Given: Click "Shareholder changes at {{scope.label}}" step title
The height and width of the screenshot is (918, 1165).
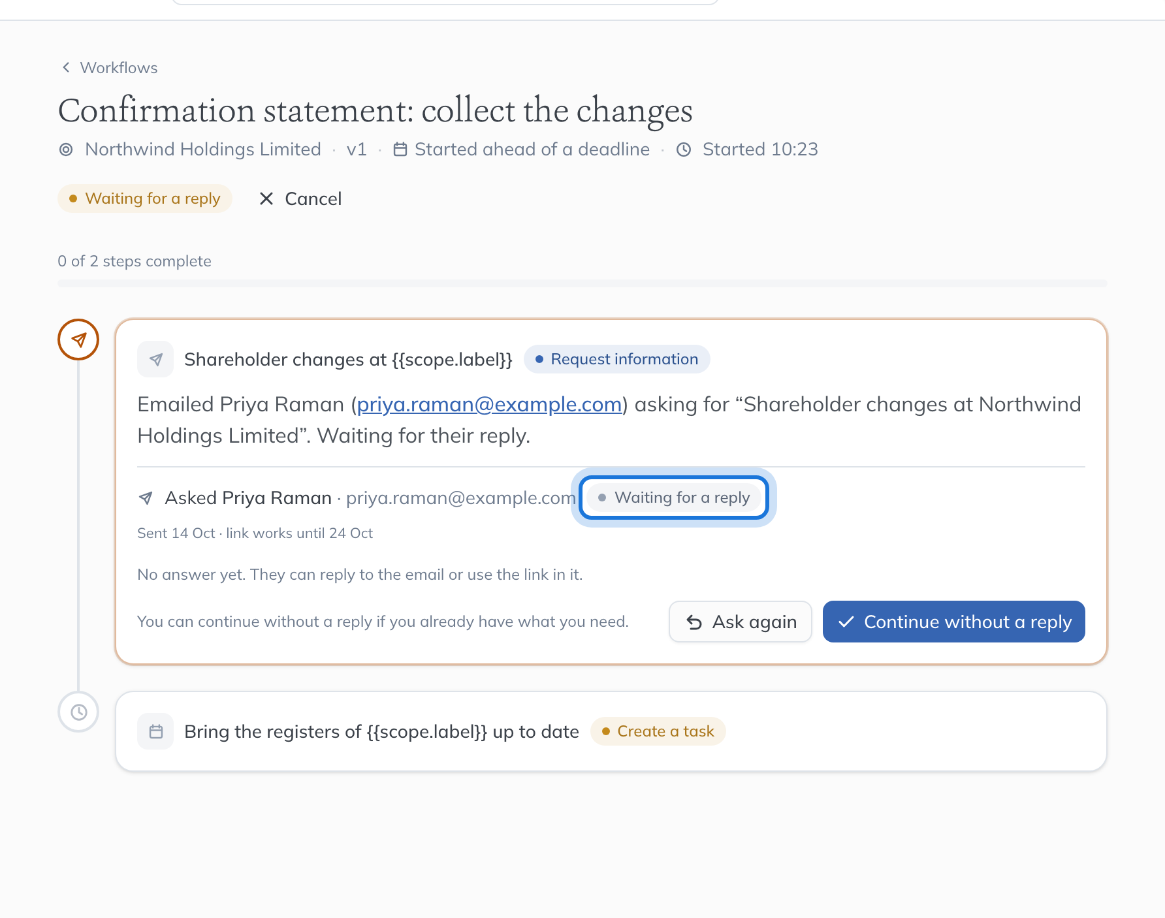Looking at the screenshot, I should 349,359.
